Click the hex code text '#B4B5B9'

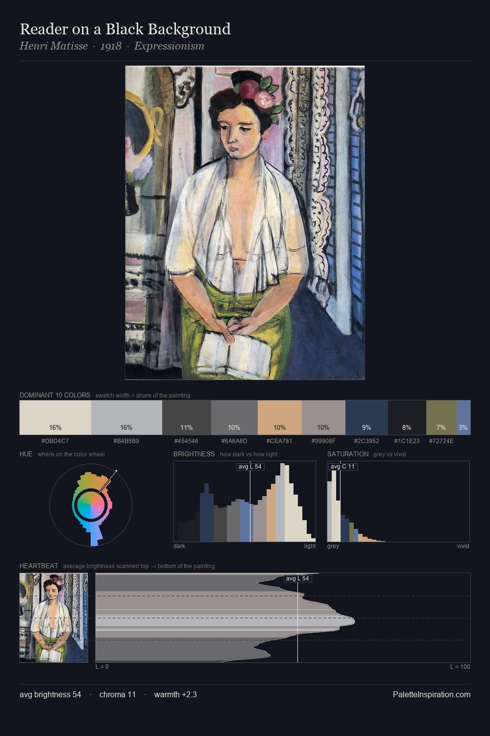pos(126,441)
